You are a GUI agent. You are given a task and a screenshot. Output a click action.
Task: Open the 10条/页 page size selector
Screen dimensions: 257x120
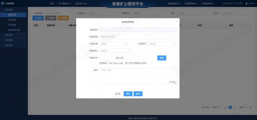pyautogui.click(x=216, y=107)
